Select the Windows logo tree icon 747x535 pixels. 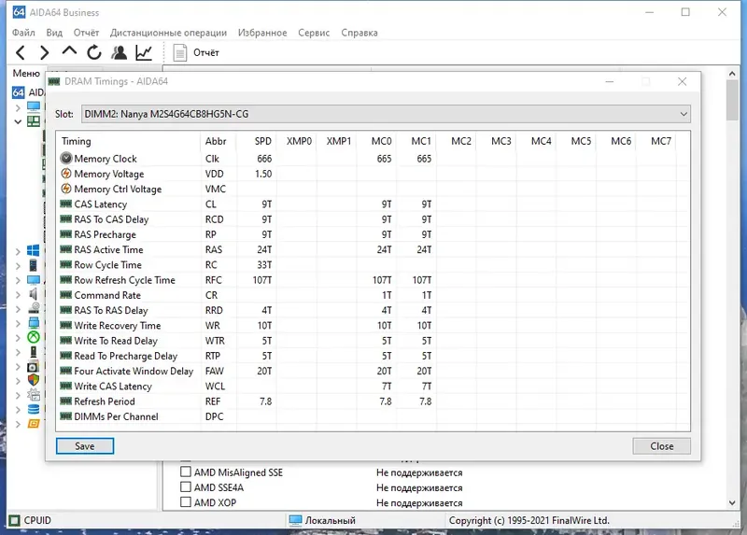click(34, 250)
